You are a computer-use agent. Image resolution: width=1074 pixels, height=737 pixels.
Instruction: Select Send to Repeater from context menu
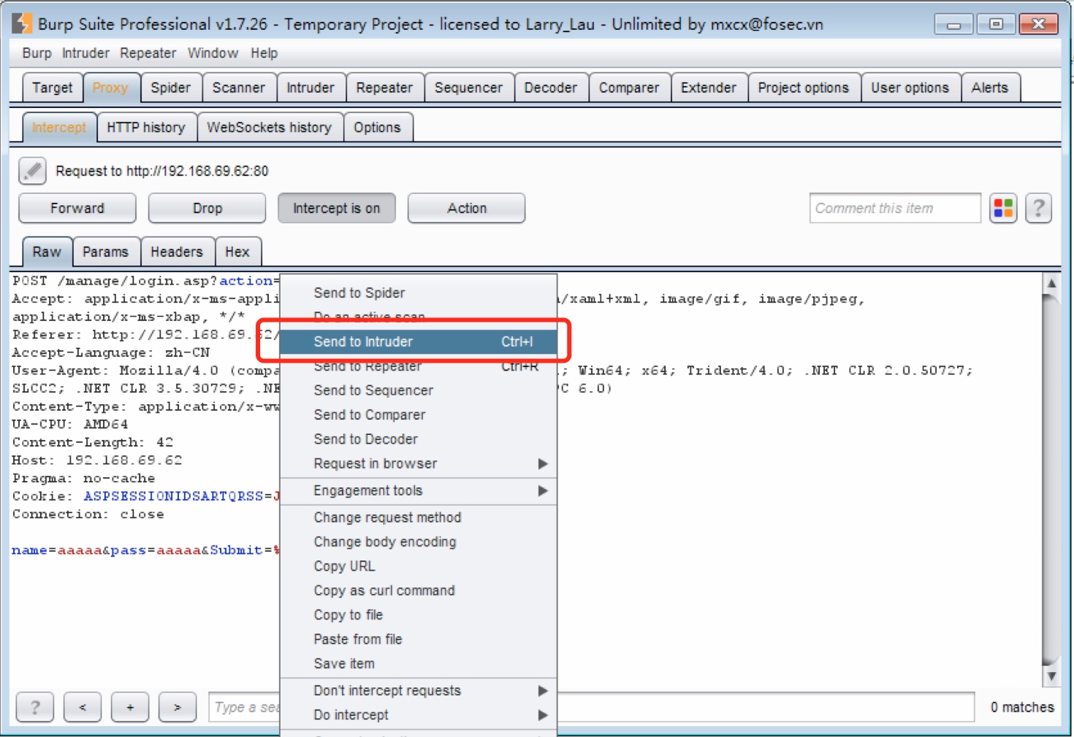click(x=419, y=366)
